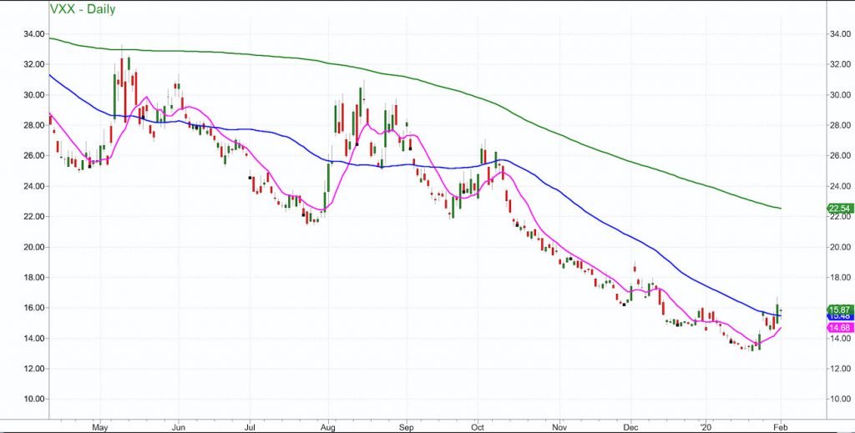Click 26.00 on the left price axis
This screenshot has width=855, height=433.
[x=33, y=156]
